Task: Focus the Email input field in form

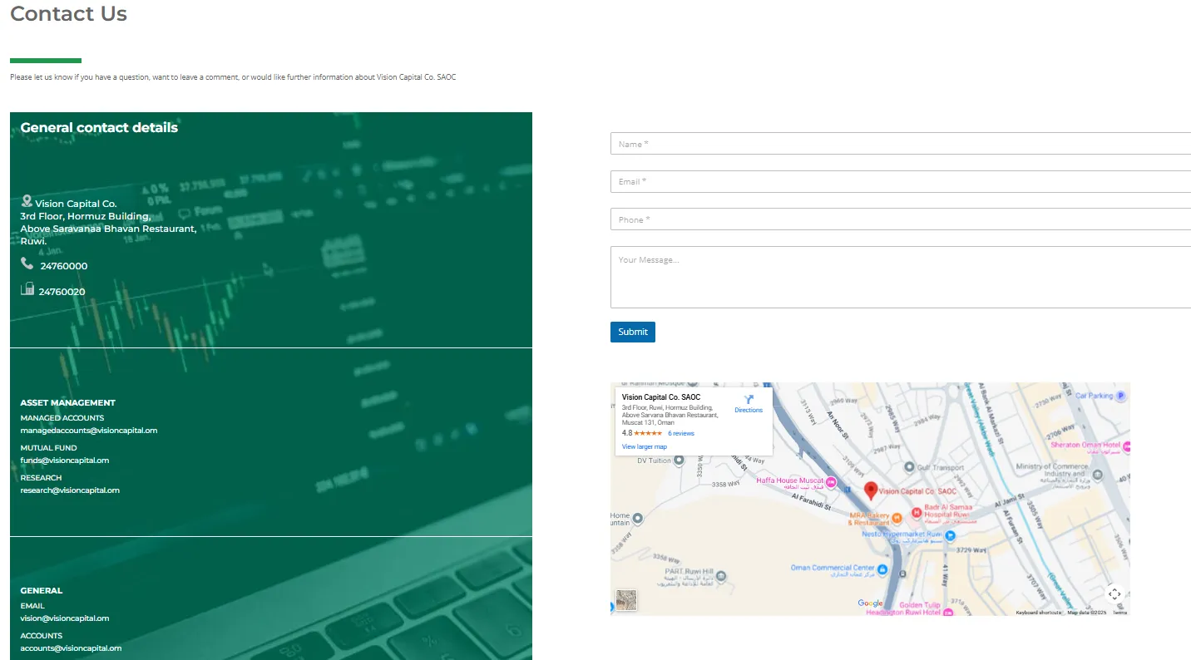Action: click(x=900, y=182)
